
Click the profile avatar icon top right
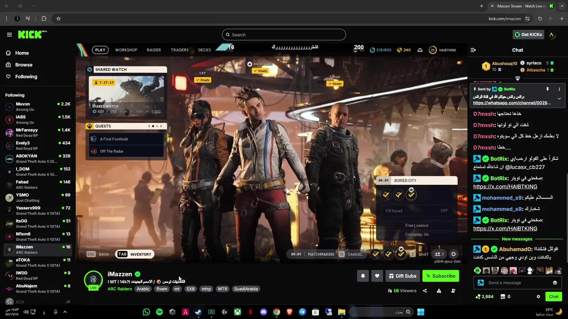pyautogui.click(x=552, y=35)
